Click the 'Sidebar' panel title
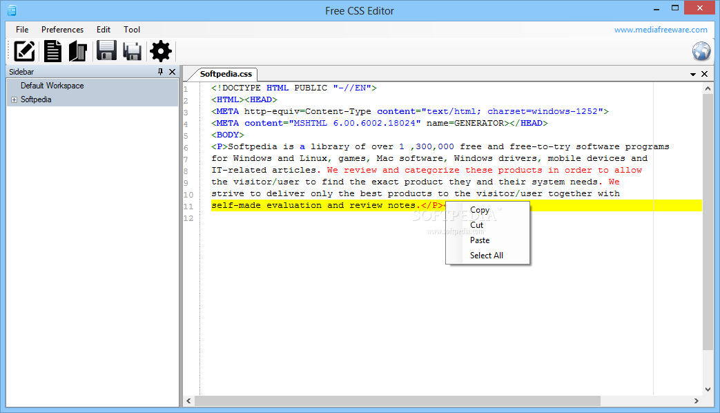 (x=21, y=72)
